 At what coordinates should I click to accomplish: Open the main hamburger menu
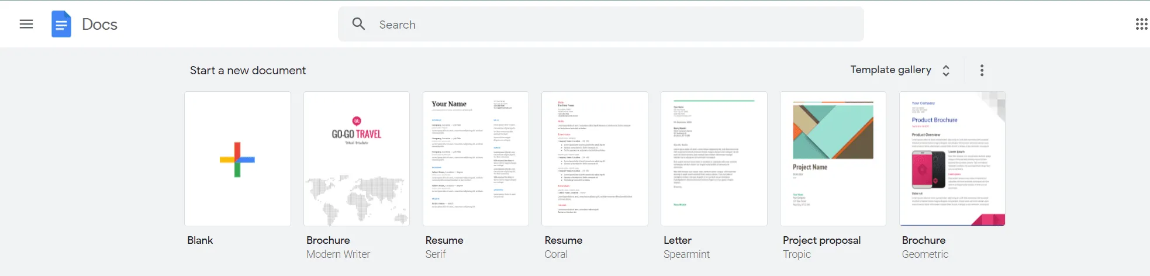pyautogui.click(x=26, y=24)
